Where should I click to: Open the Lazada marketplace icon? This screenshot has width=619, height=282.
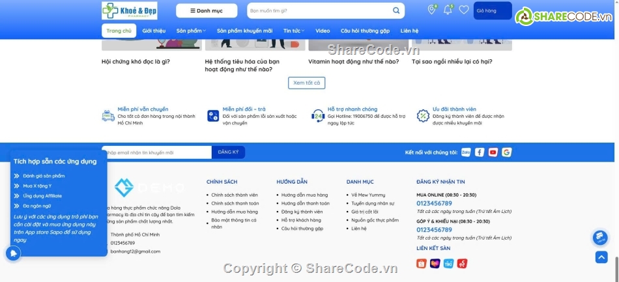435,264
